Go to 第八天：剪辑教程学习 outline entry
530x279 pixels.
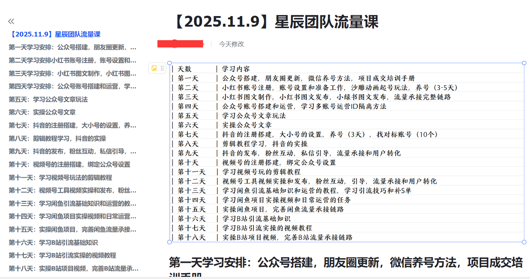click(57, 138)
